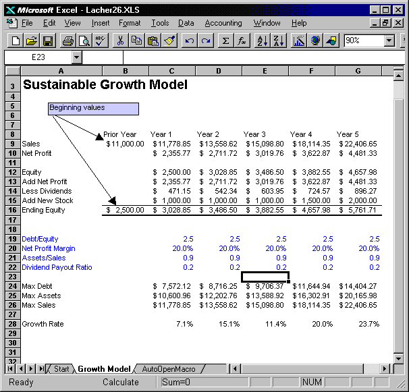The height and width of the screenshot is (392, 409).
Task: Save the workbook with the floppy icon
Action: point(48,40)
